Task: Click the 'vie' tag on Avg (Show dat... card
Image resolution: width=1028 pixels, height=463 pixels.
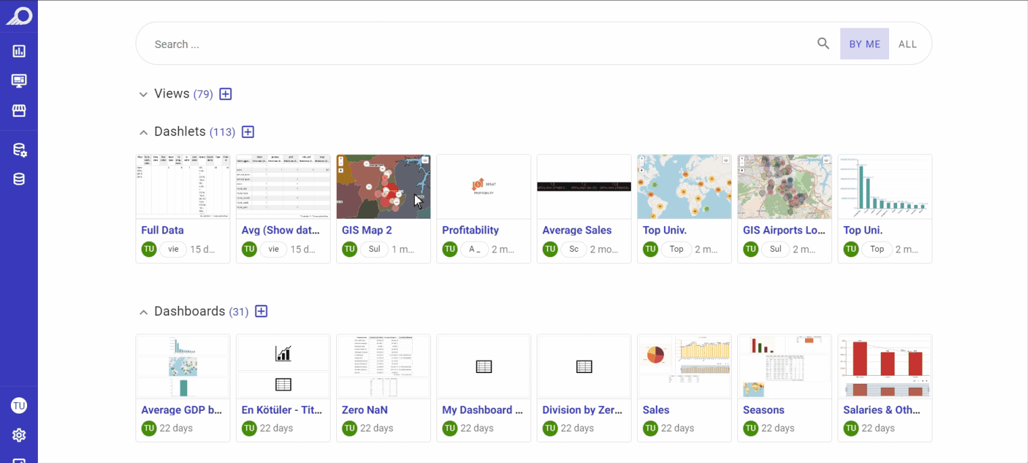Action: 274,249
